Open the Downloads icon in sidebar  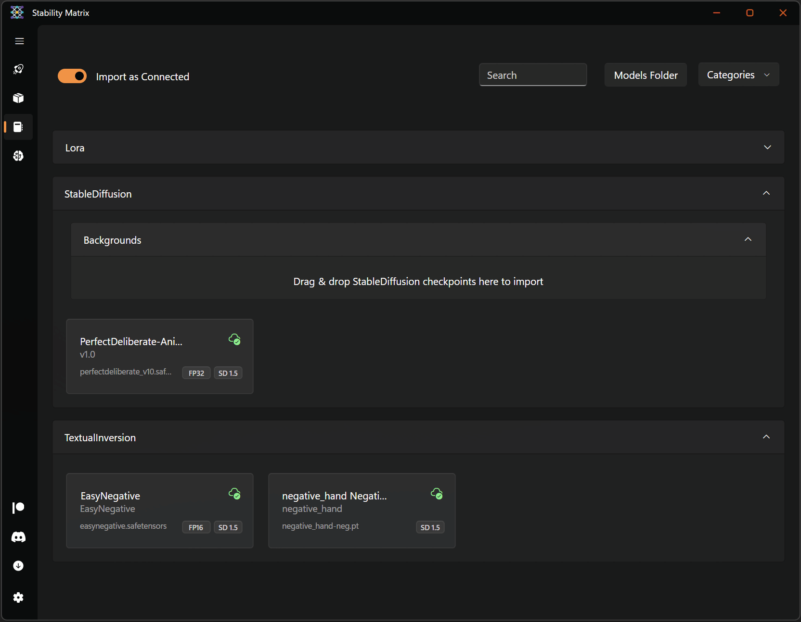[x=18, y=566]
